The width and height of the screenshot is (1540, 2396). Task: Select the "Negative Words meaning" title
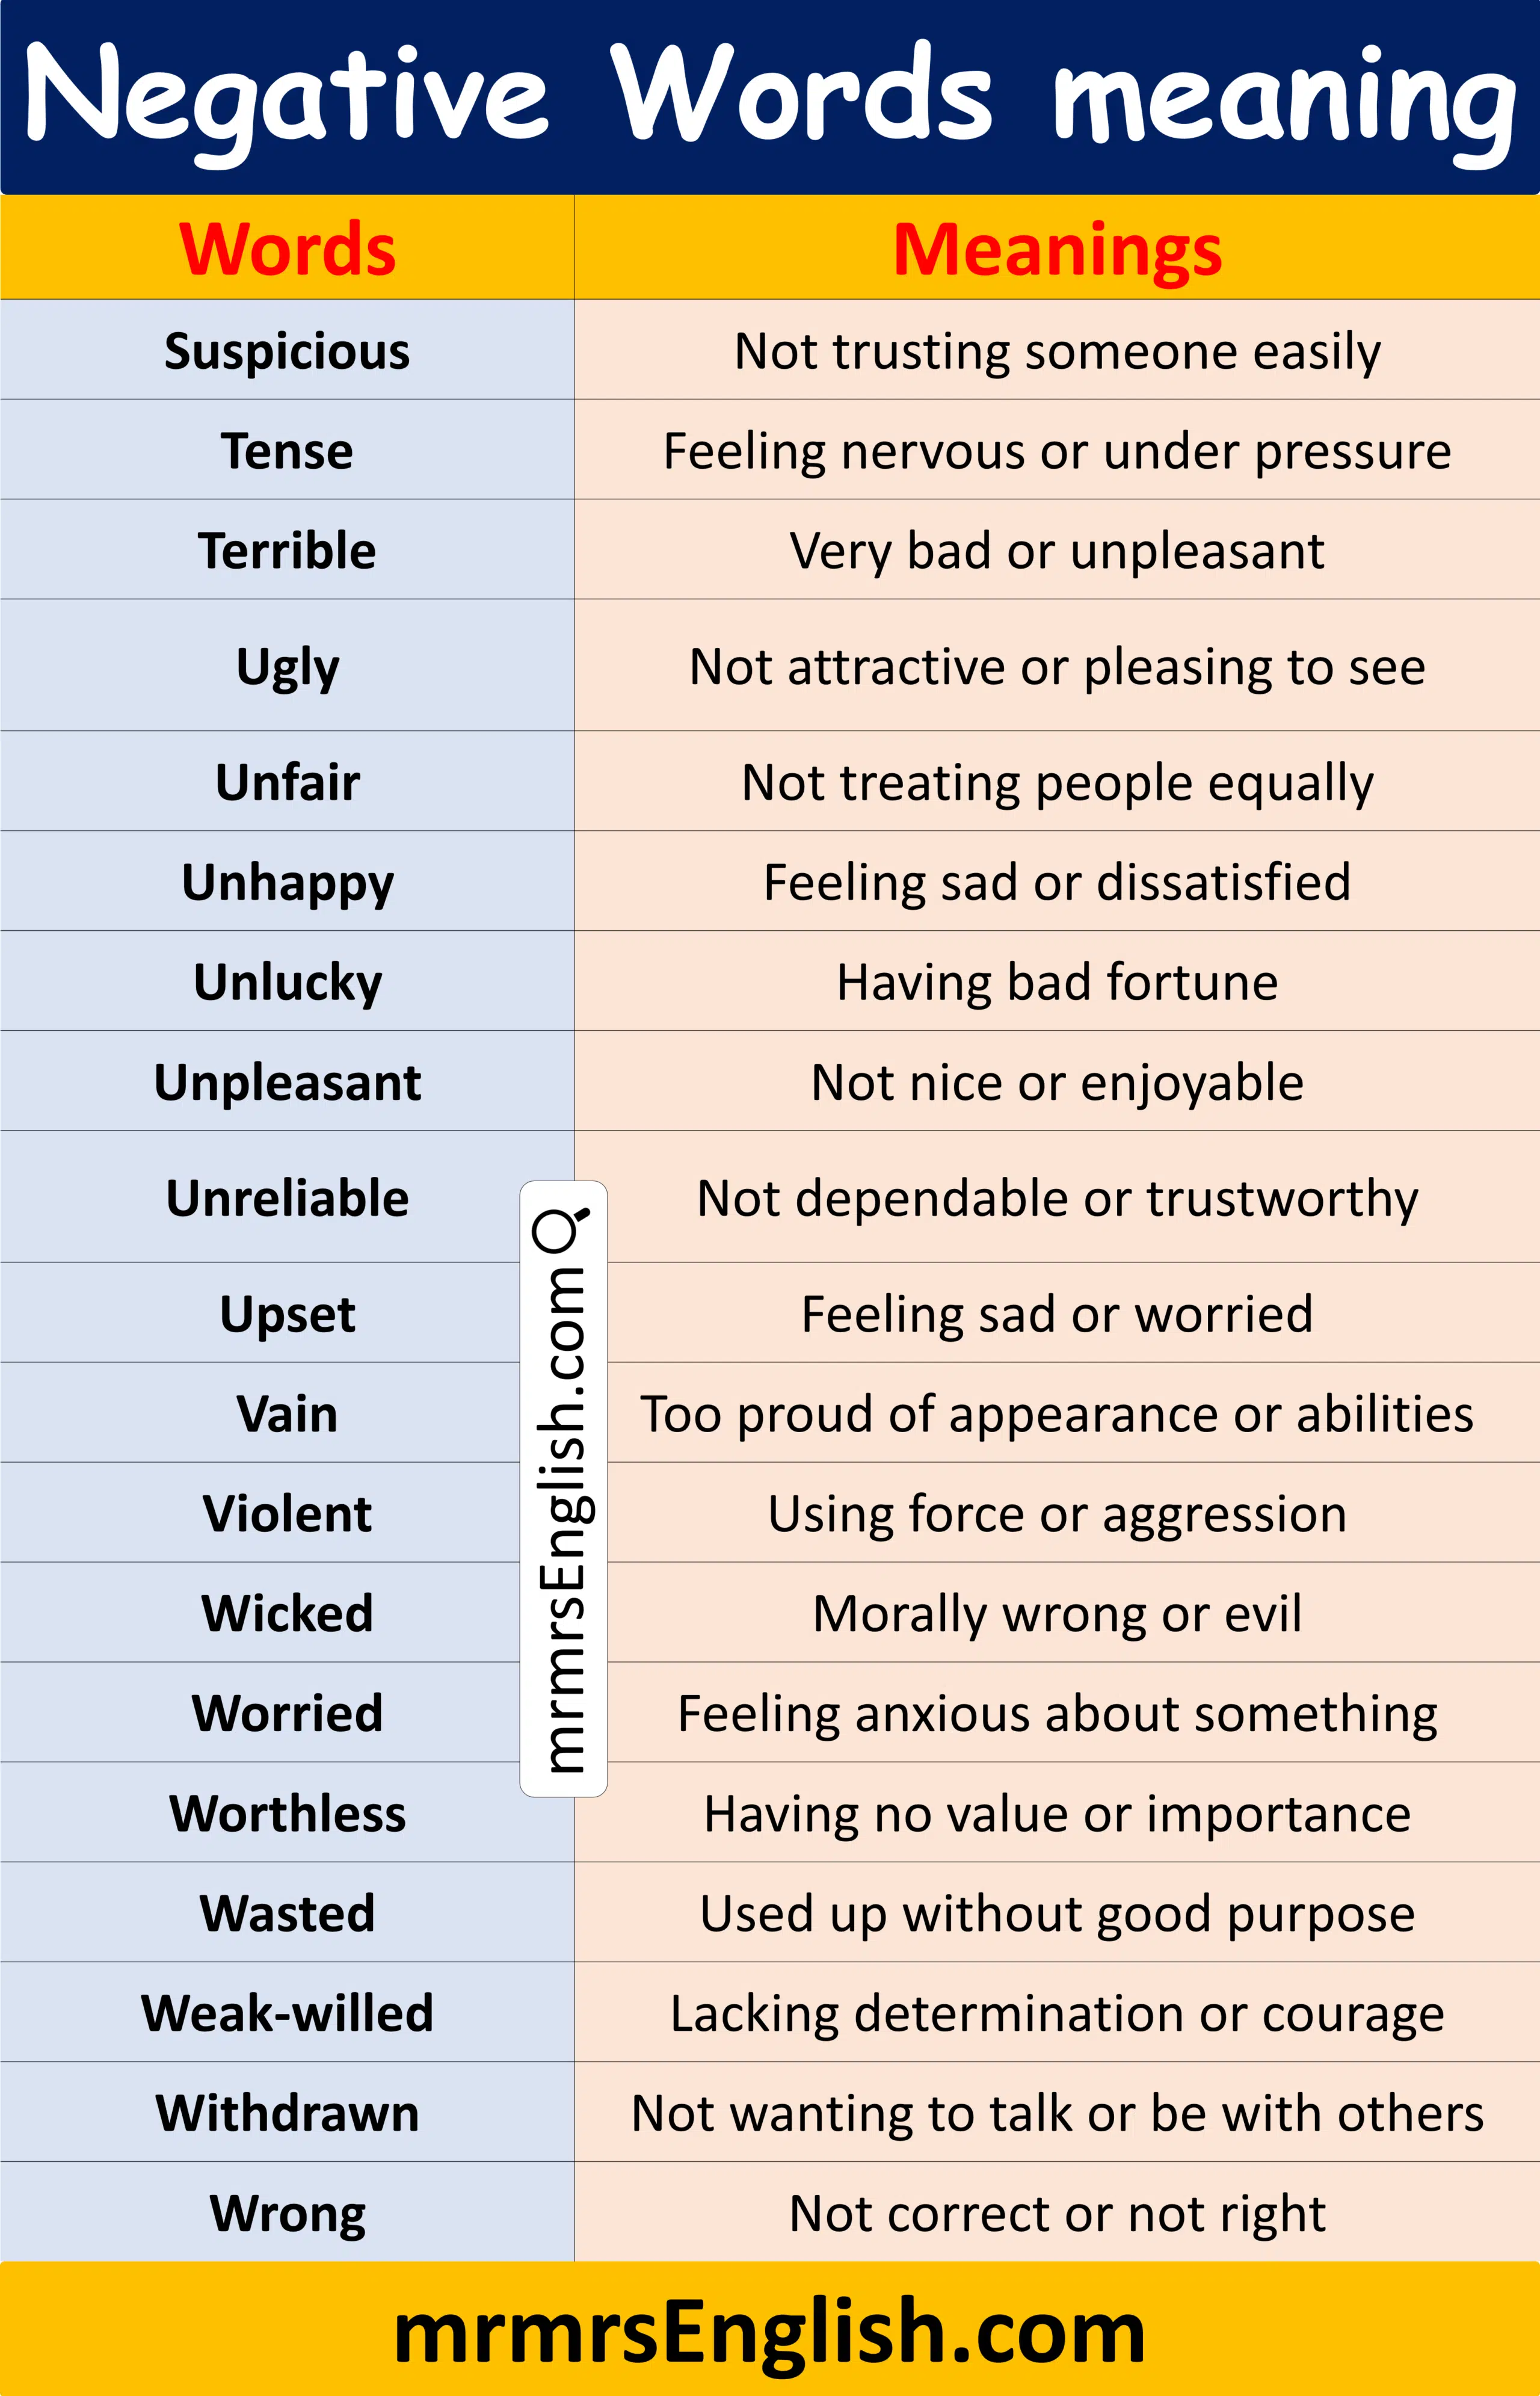point(769,98)
